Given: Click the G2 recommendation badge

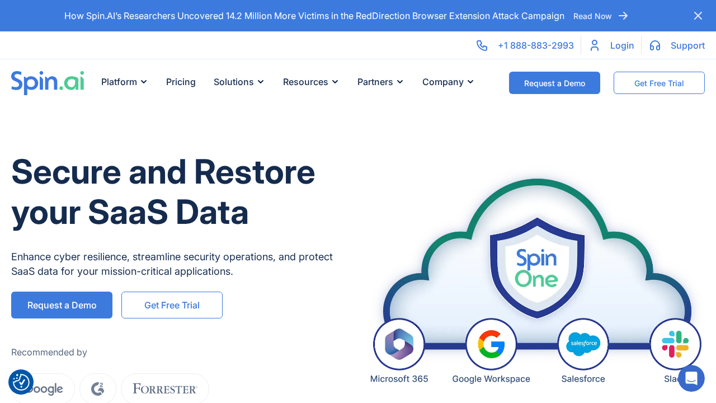Looking at the screenshot, I should tap(98, 388).
